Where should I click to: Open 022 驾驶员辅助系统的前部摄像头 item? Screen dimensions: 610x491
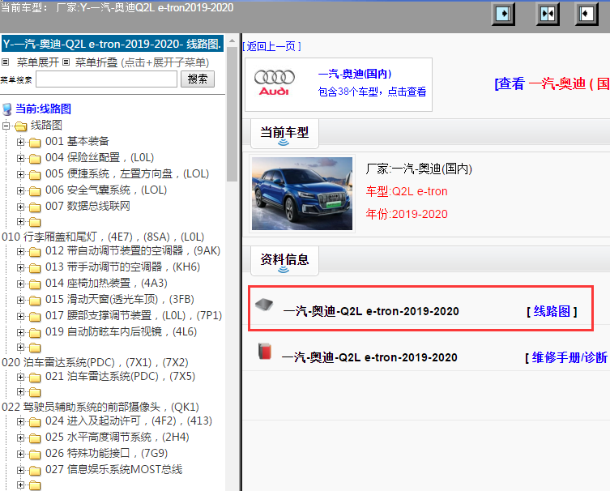tap(100, 407)
